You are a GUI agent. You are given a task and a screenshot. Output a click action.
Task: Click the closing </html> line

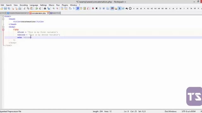point(8,45)
